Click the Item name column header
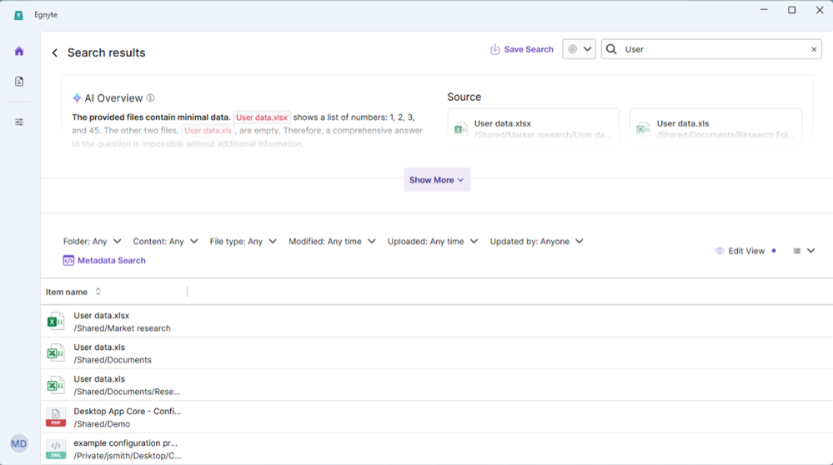833x465 pixels. 67,292
